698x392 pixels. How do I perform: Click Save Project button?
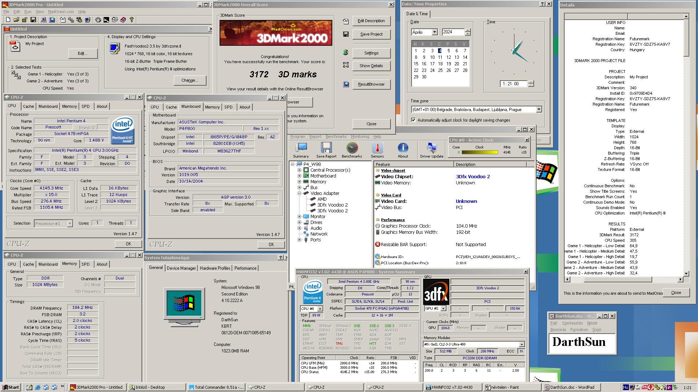pyautogui.click(x=371, y=34)
